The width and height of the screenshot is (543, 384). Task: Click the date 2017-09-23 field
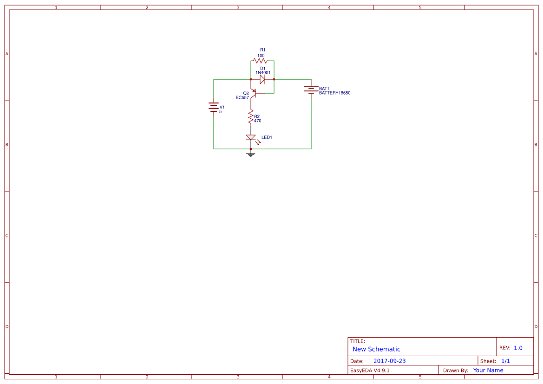point(389,361)
